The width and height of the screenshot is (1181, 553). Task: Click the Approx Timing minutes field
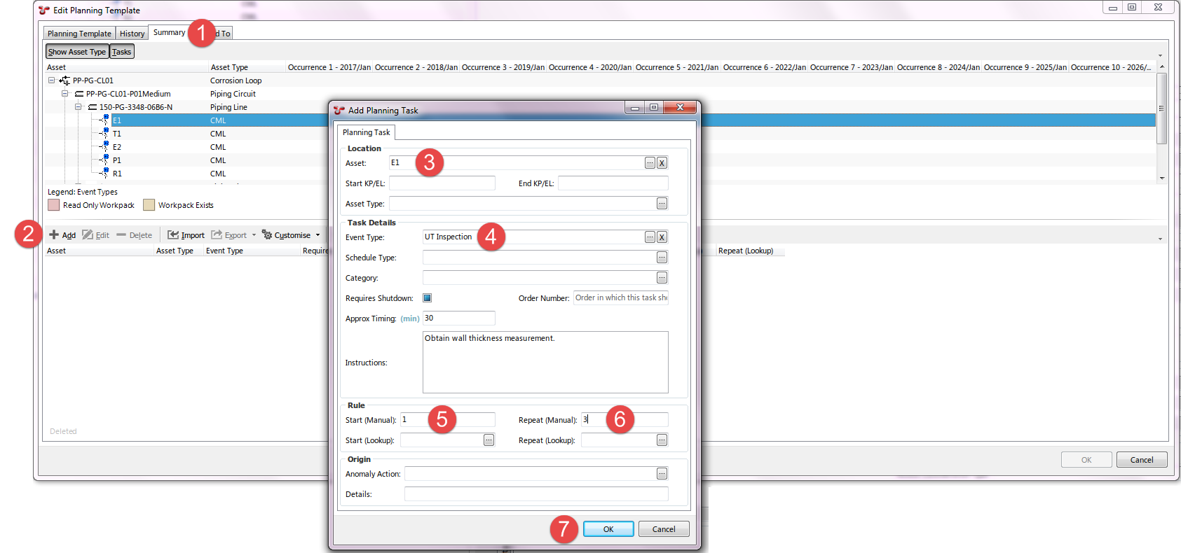[x=459, y=318]
